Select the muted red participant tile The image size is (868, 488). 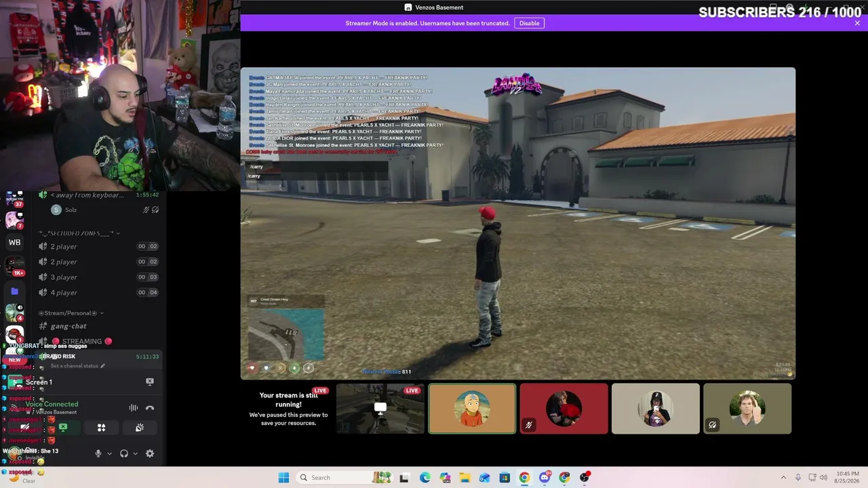564,409
